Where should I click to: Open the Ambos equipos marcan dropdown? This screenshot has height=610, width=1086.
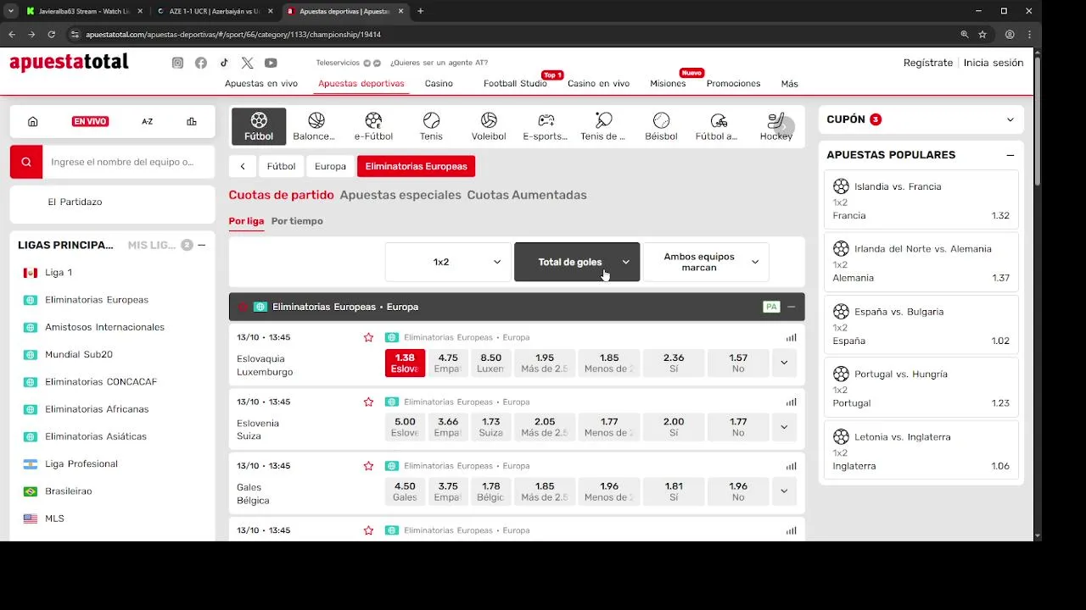pyautogui.click(x=706, y=263)
